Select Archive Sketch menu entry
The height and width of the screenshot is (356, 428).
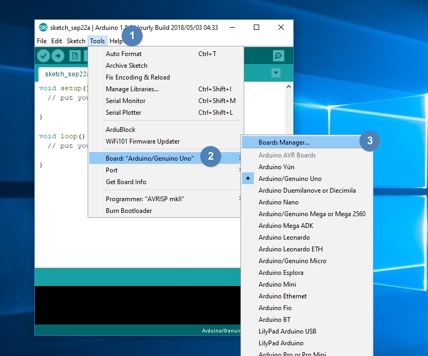coord(166,66)
